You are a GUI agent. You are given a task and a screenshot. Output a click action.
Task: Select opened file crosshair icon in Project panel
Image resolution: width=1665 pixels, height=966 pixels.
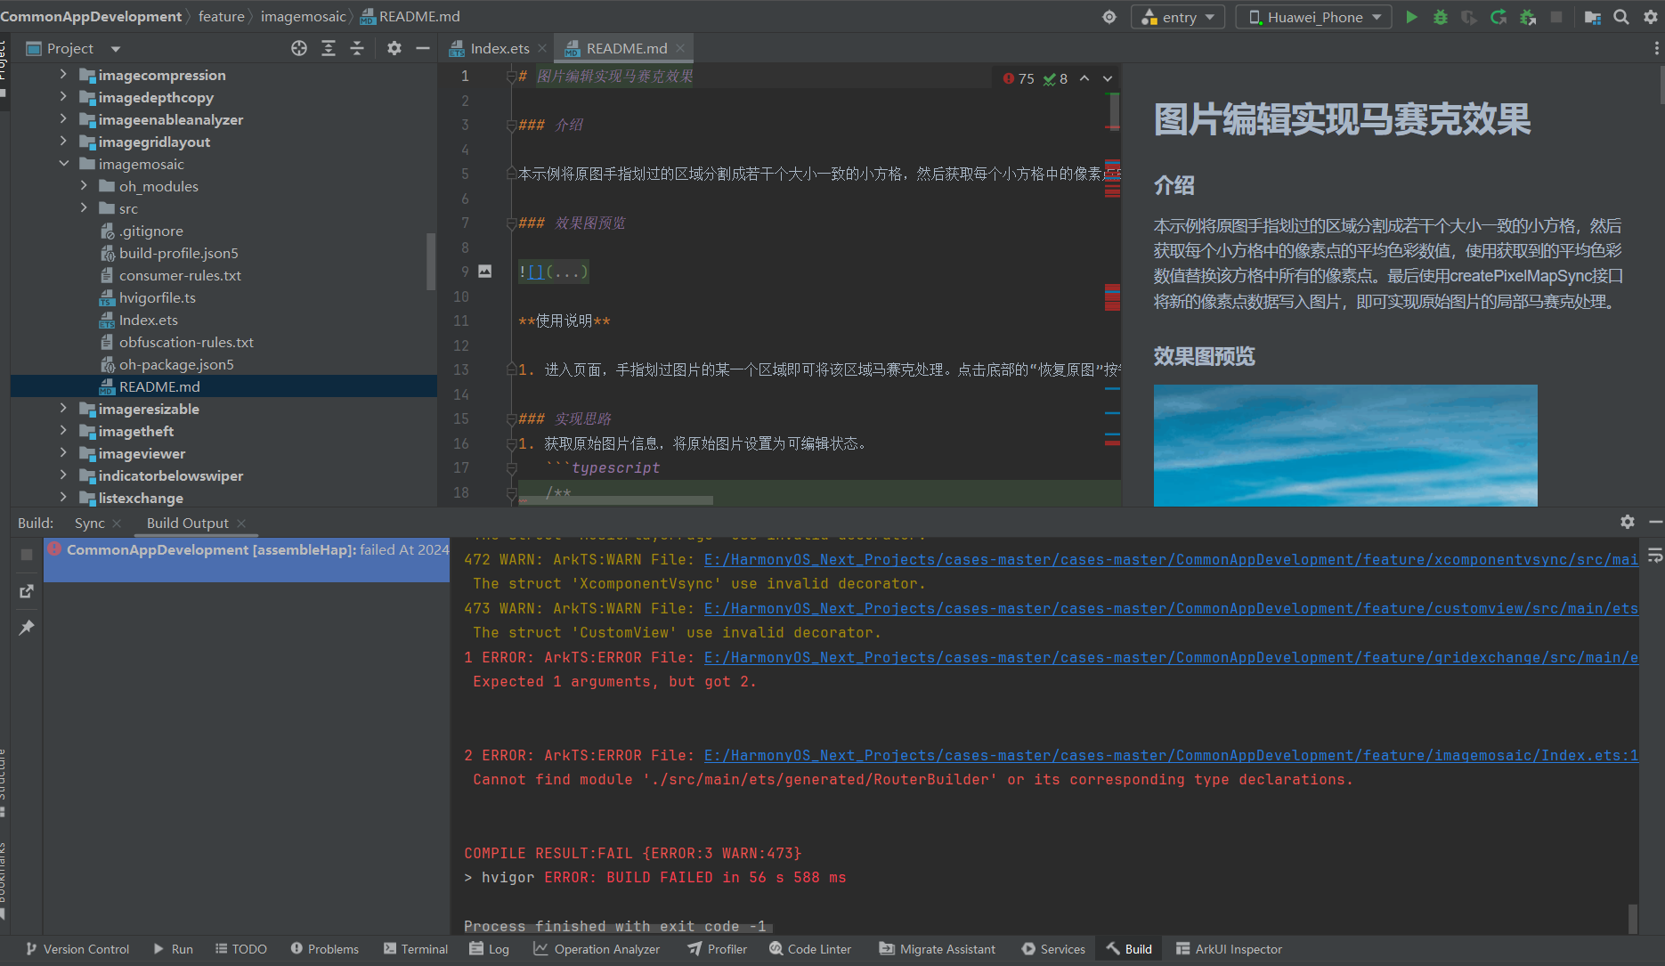[x=299, y=48]
